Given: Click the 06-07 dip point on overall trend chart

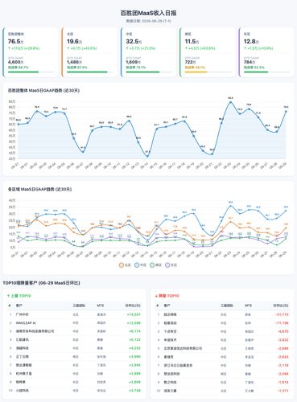Looking at the screenshot, I should 83,152.
